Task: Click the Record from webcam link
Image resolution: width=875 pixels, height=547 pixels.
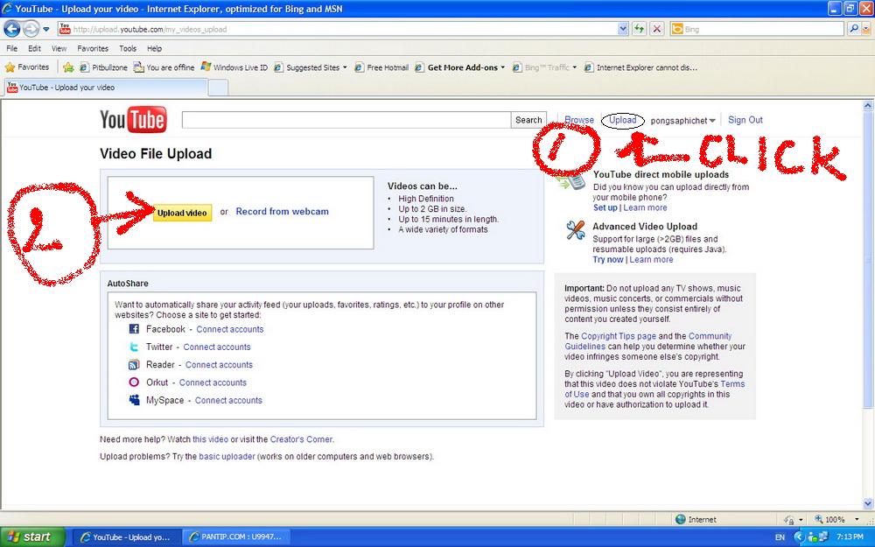Action: tap(282, 212)
